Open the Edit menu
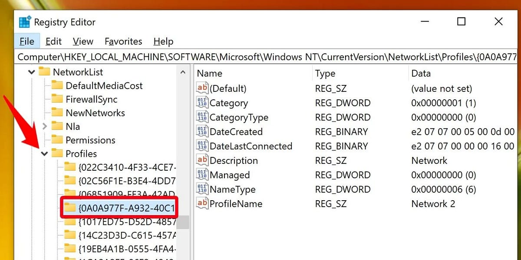The width and height of the screenshot is (521, 260). [x=53, y=42]
